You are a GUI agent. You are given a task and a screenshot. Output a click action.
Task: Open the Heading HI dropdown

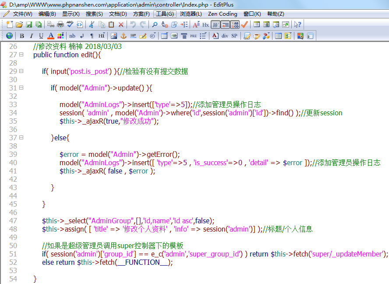pos(102,36)
